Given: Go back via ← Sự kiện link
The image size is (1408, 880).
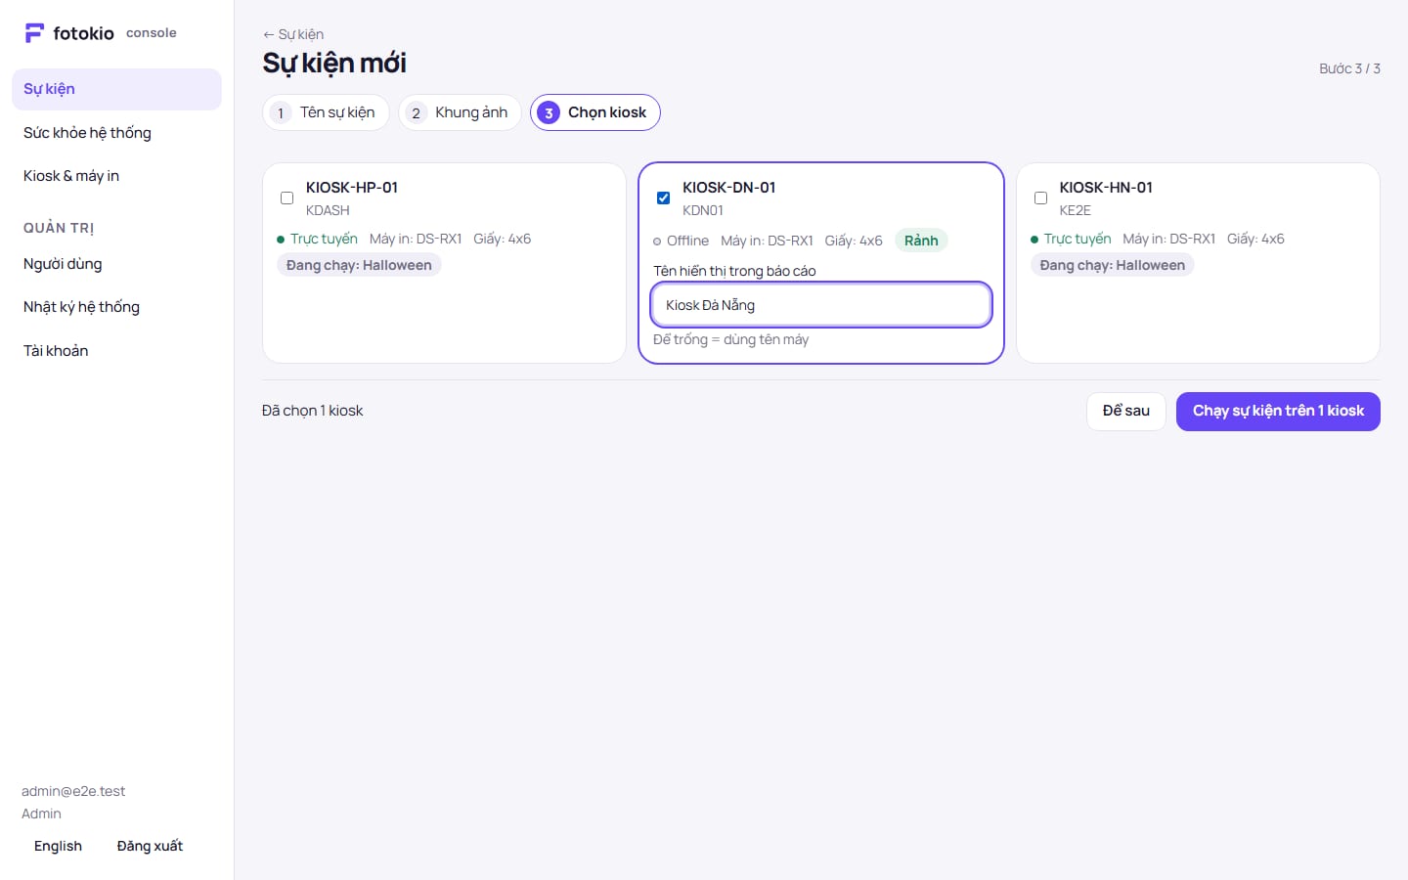Looking at the screenshot, I should (293, 34).
